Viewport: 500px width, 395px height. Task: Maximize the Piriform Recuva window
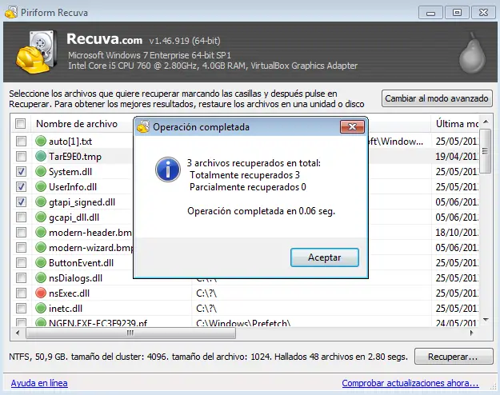pos(457,13)
